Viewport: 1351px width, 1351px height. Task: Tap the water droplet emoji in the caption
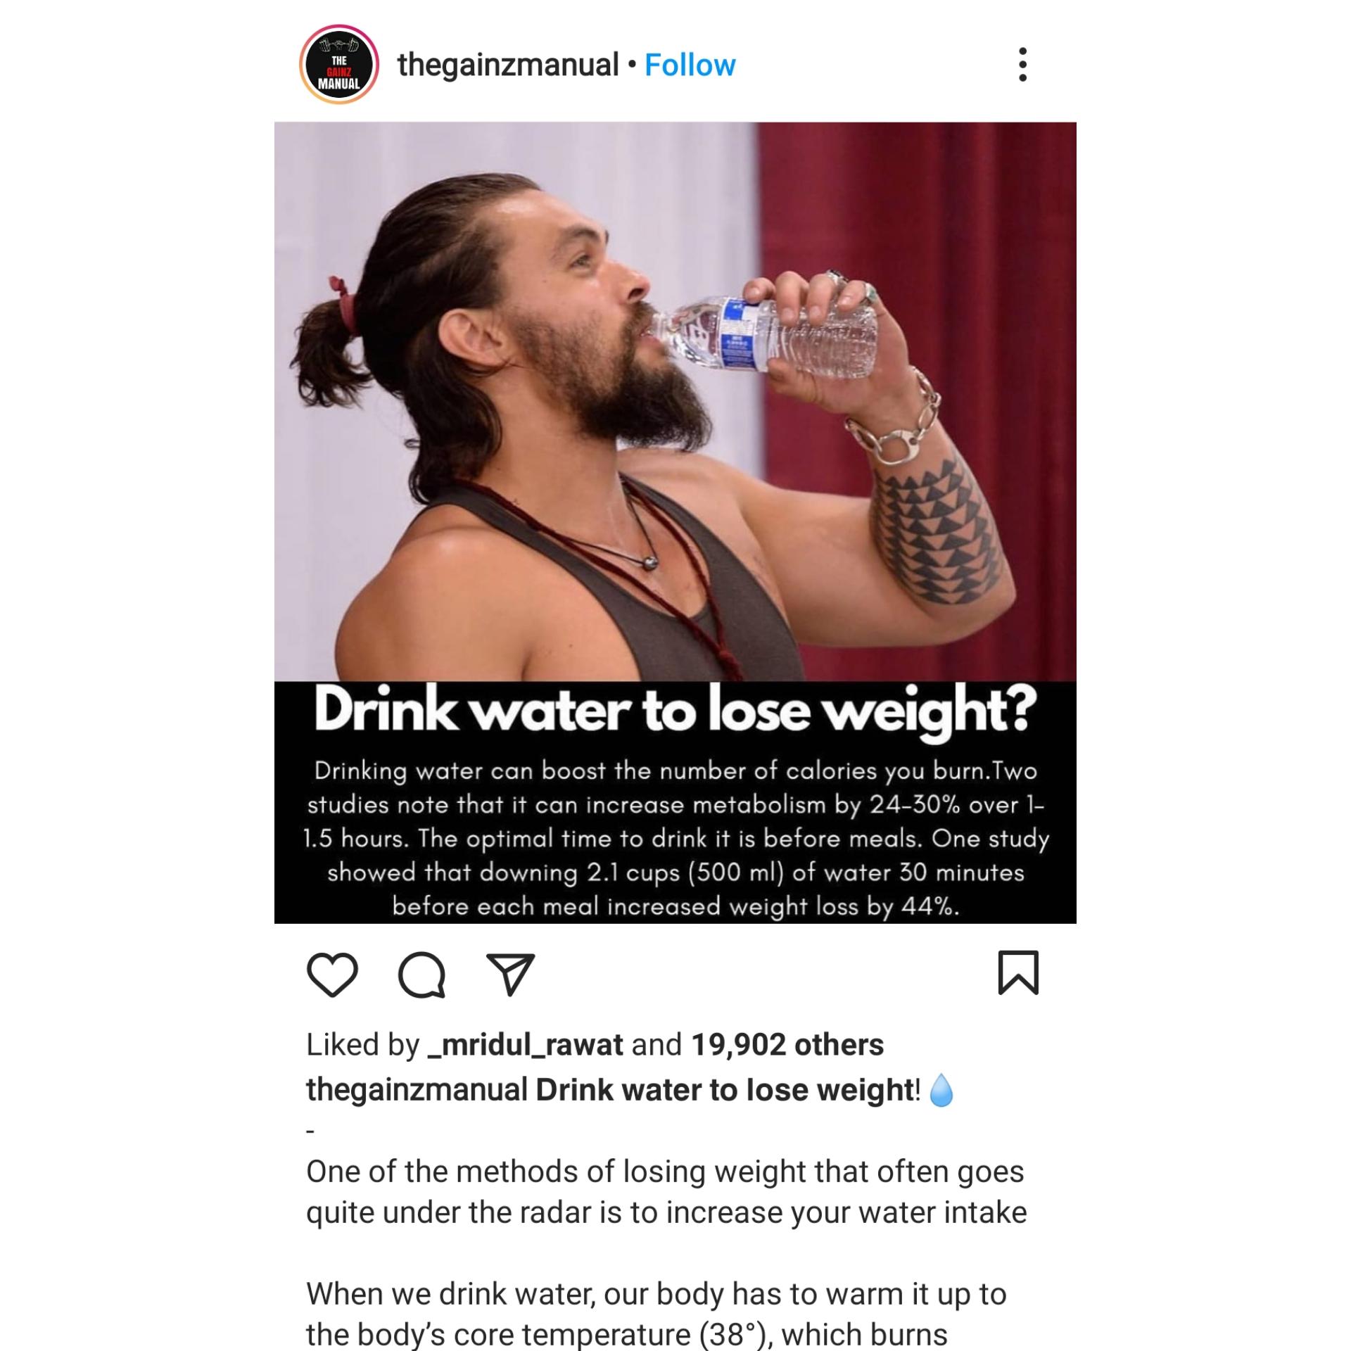(941, 1091)
